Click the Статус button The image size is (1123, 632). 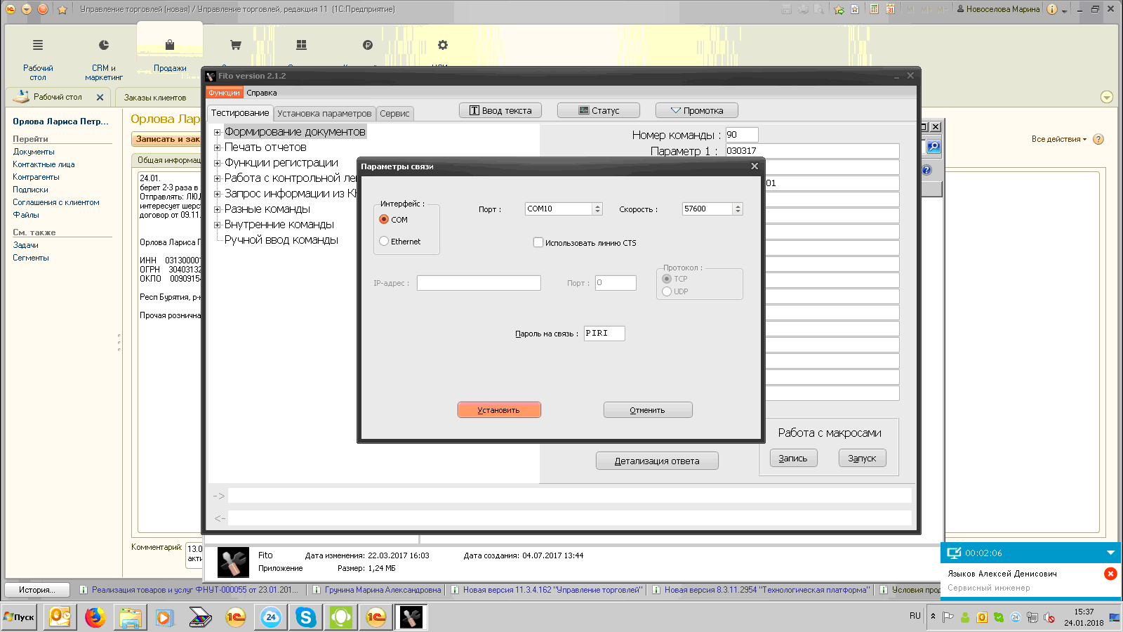coord(599,110)
